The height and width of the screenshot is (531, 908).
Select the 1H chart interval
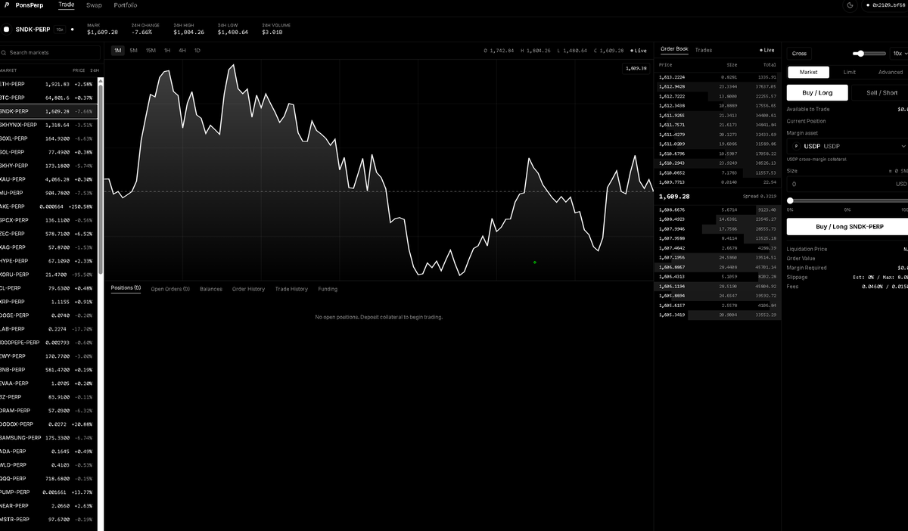tap(167, 51)
